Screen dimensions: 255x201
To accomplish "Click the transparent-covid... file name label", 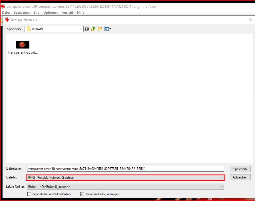I will tap(23, 52).
